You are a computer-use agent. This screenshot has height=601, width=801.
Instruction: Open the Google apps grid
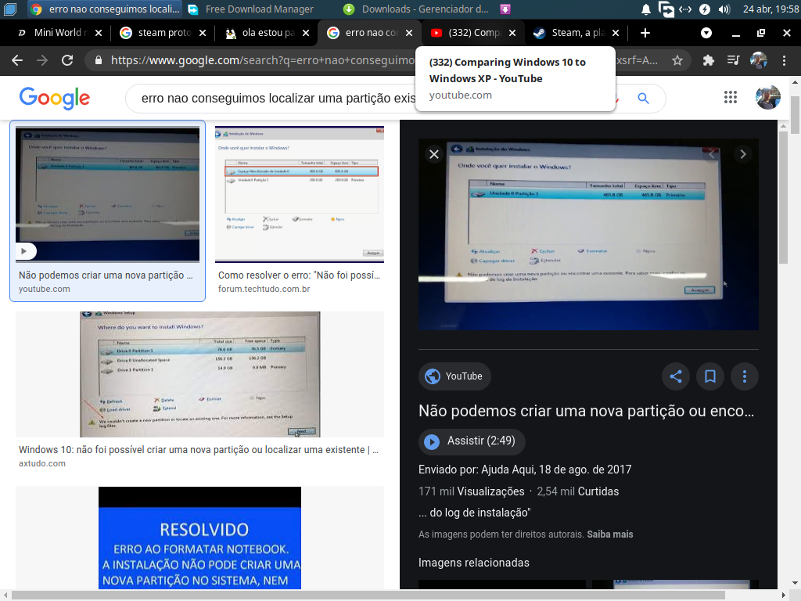tap(731, 97)
